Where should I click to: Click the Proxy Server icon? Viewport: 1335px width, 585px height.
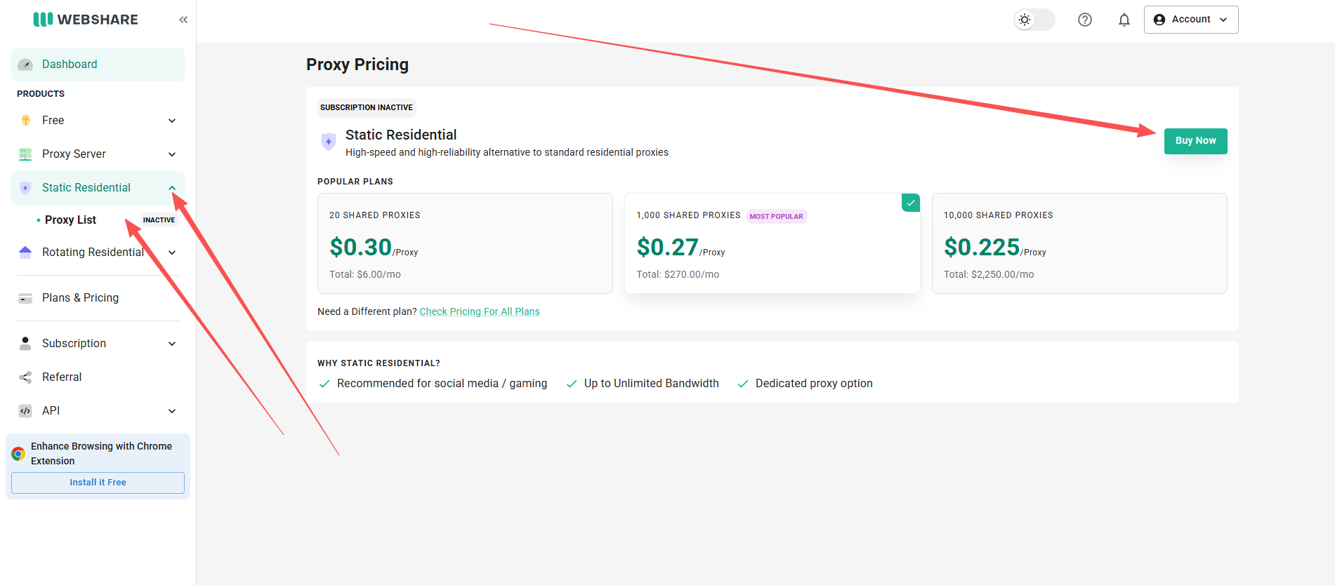point(25,154)
